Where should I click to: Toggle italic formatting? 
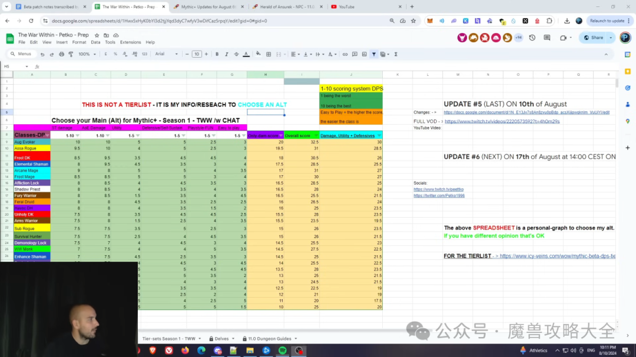pyautogui.click(x=227, y=54)
